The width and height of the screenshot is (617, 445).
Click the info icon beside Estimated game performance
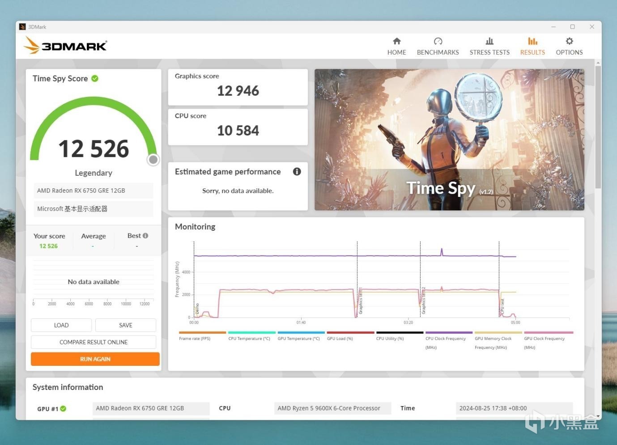tap(297, 171)
